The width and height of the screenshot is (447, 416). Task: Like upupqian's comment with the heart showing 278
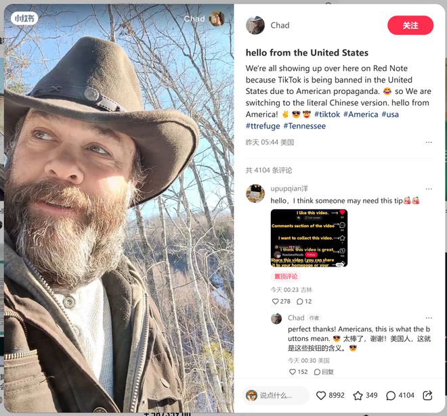point(276,301)
